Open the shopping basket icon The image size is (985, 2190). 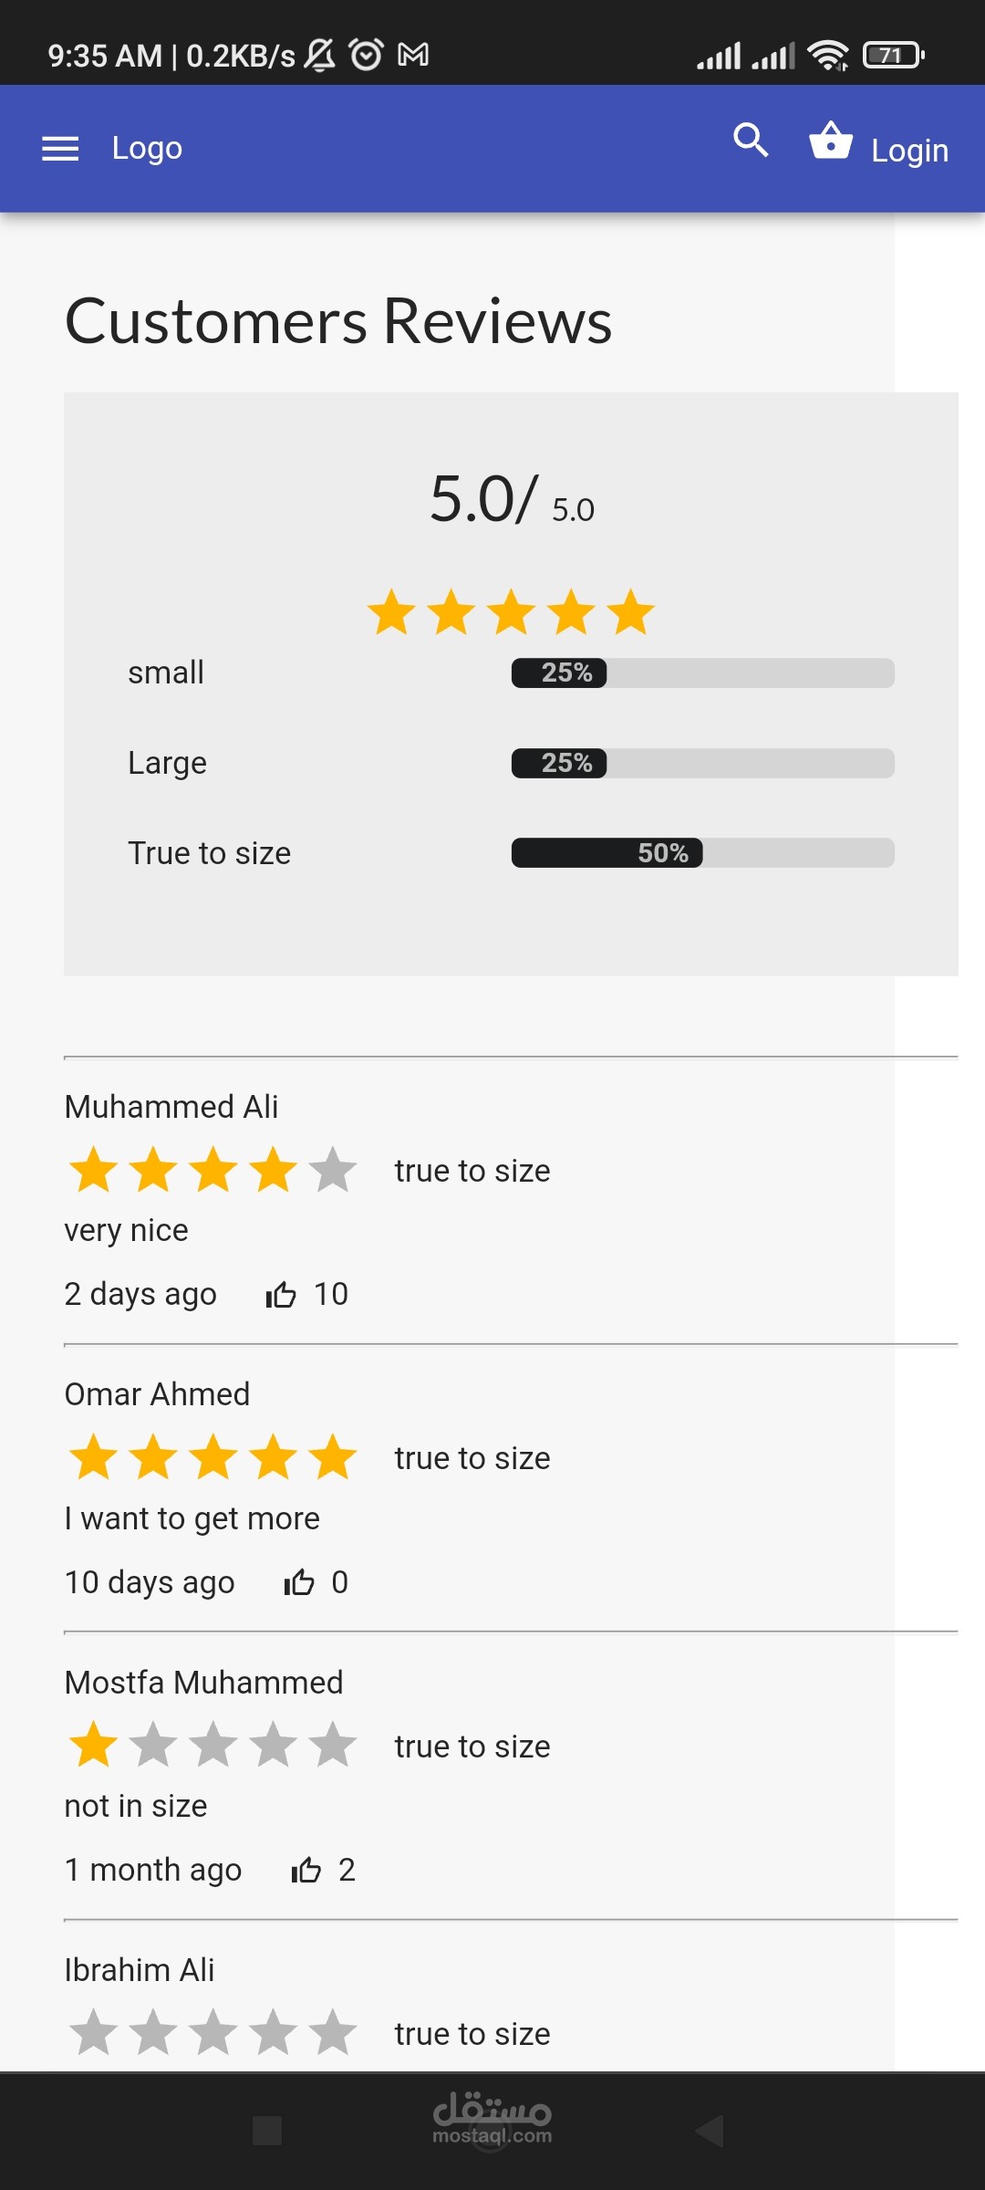(831, 141)
